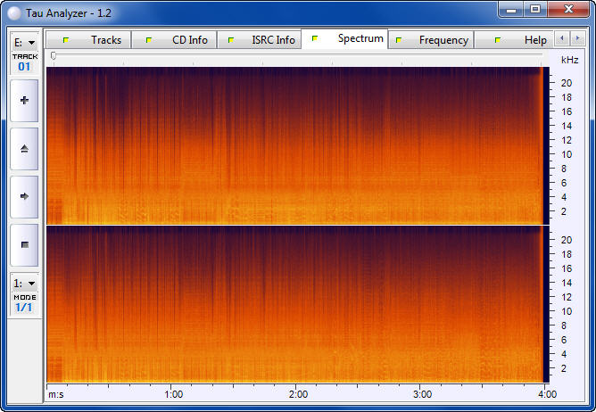
Task: Click the position slider handle above spectrogram
Action: (x=54, y=56)
